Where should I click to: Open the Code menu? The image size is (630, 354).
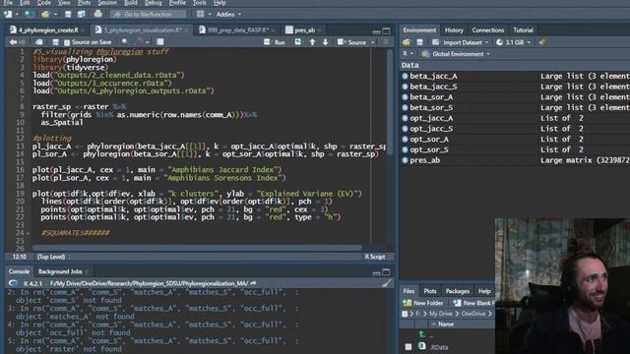[x=43, y=3]
